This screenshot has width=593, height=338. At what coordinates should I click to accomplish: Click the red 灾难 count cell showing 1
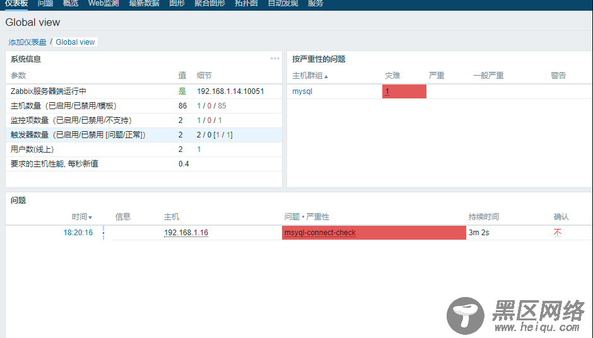[404, 91]
